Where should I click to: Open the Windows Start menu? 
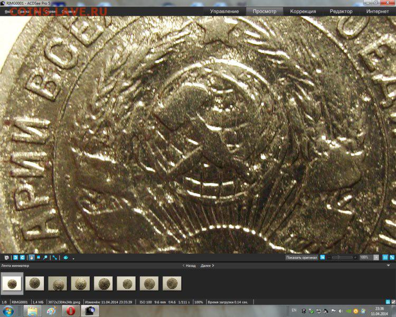(x=8, y=311)
